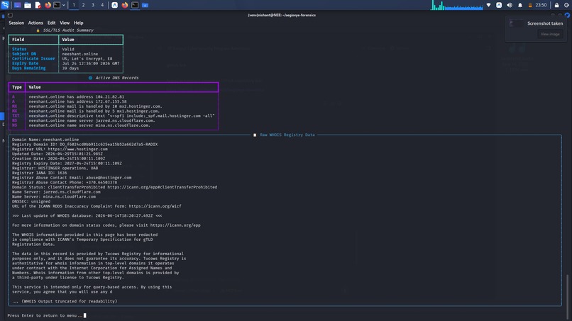The image size is (572, 321).
Task: Switch to workspace 1
Action: (x=74, y=5)
